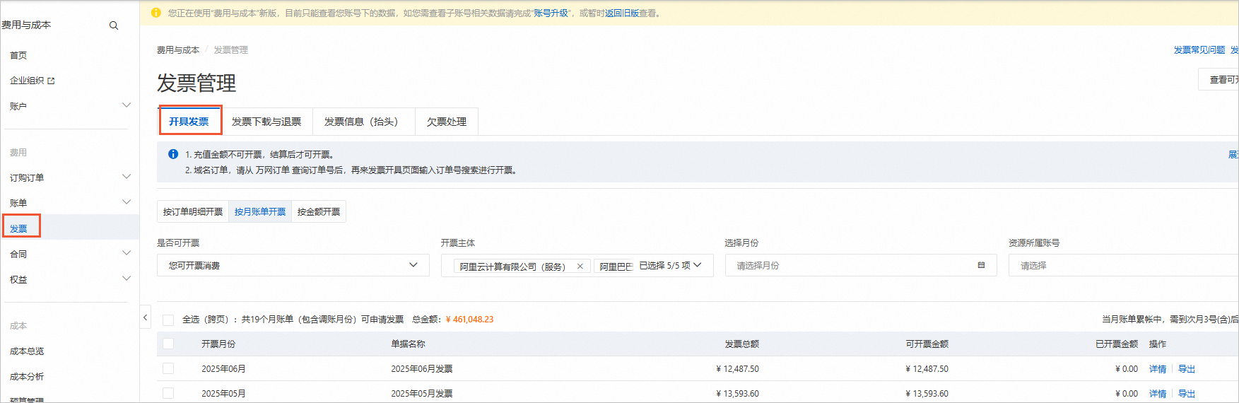Click the 开票月份 column header
This screenshot has height=403, width=1239.
(x=218, y=344)
